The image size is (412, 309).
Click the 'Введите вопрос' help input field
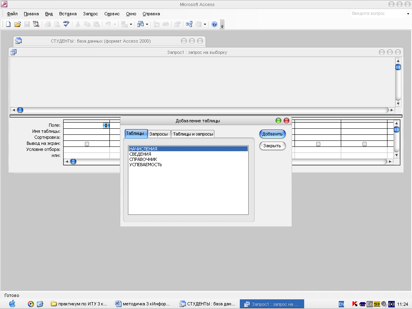(x=378, y=13)
